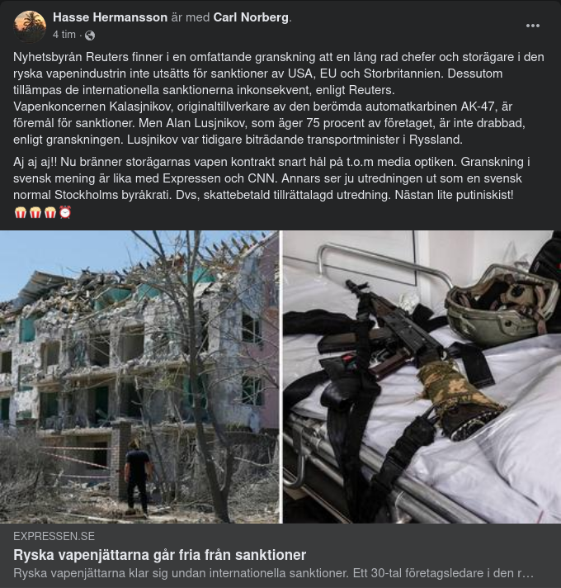Image resolution: width=561 pixels, height=588 pixels.
Task: Click the 'är med' text in header
Action: [x=191, y=17]
